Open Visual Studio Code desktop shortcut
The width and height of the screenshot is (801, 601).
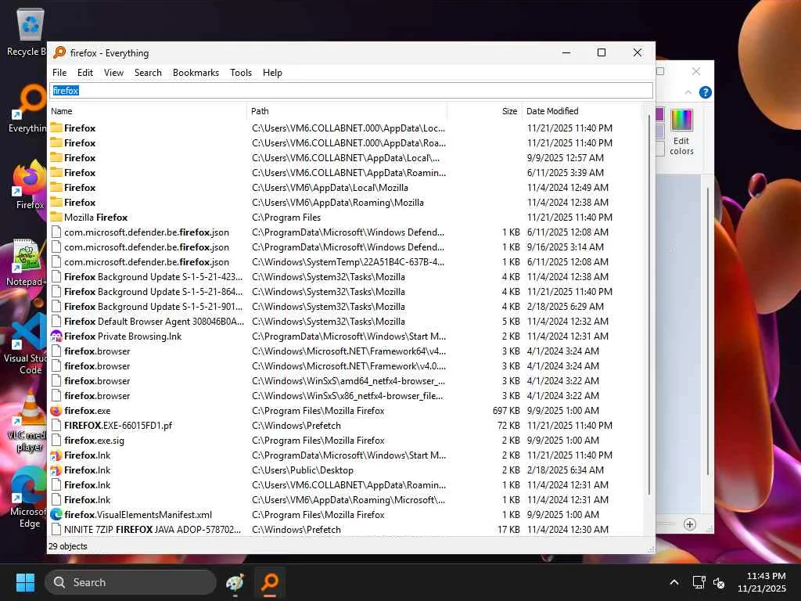pyautogui.click(x=27, y=345)
